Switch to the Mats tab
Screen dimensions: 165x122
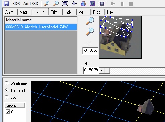[x=23, y=12]
